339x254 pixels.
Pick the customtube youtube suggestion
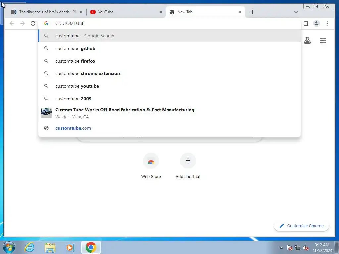click(169, 86)
